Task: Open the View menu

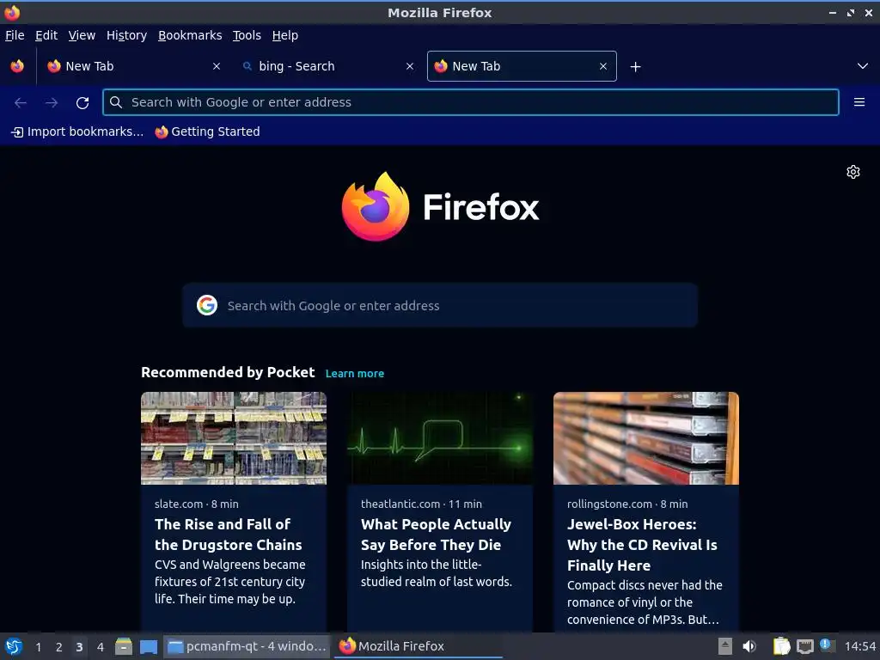Action: point(82,35)
